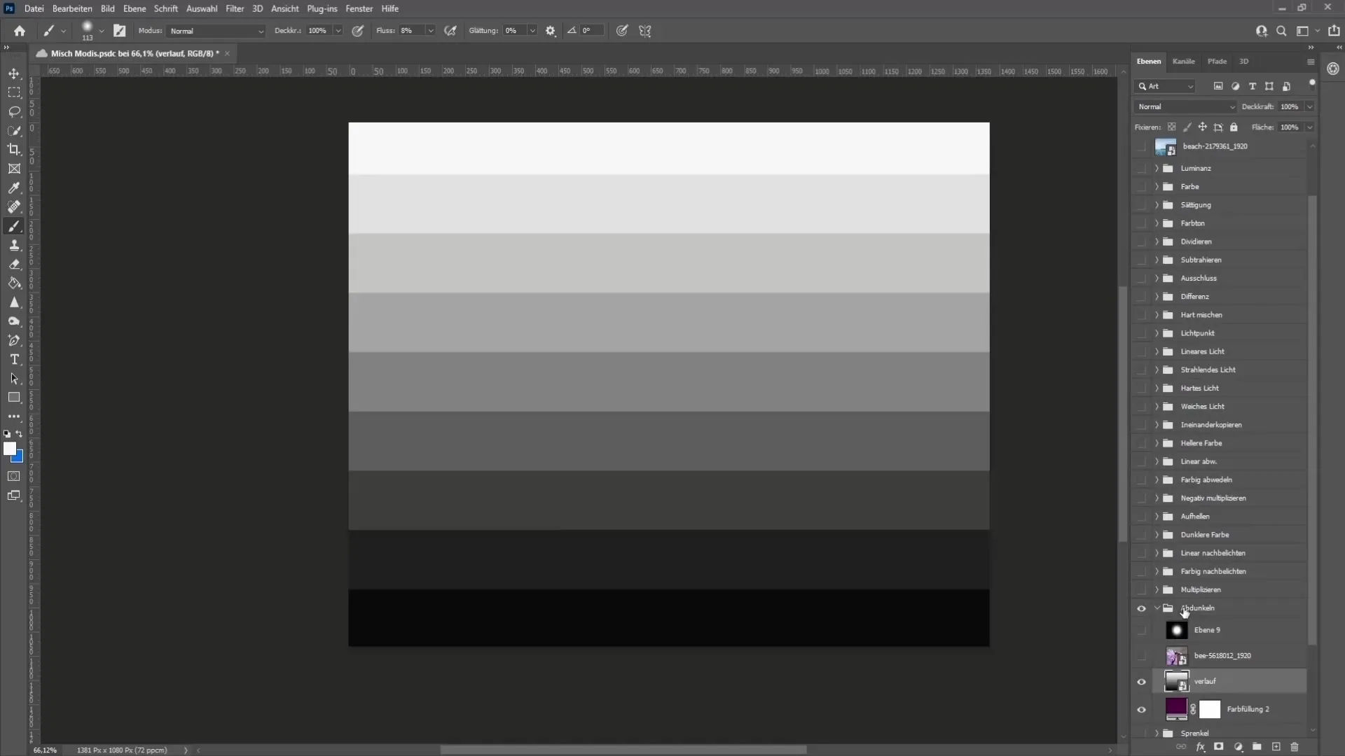
Task: Expand the Multiplizieren layer group
Action: coord(1156,589)
